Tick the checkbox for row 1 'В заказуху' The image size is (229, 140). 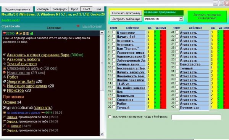[x=113, y=32]
